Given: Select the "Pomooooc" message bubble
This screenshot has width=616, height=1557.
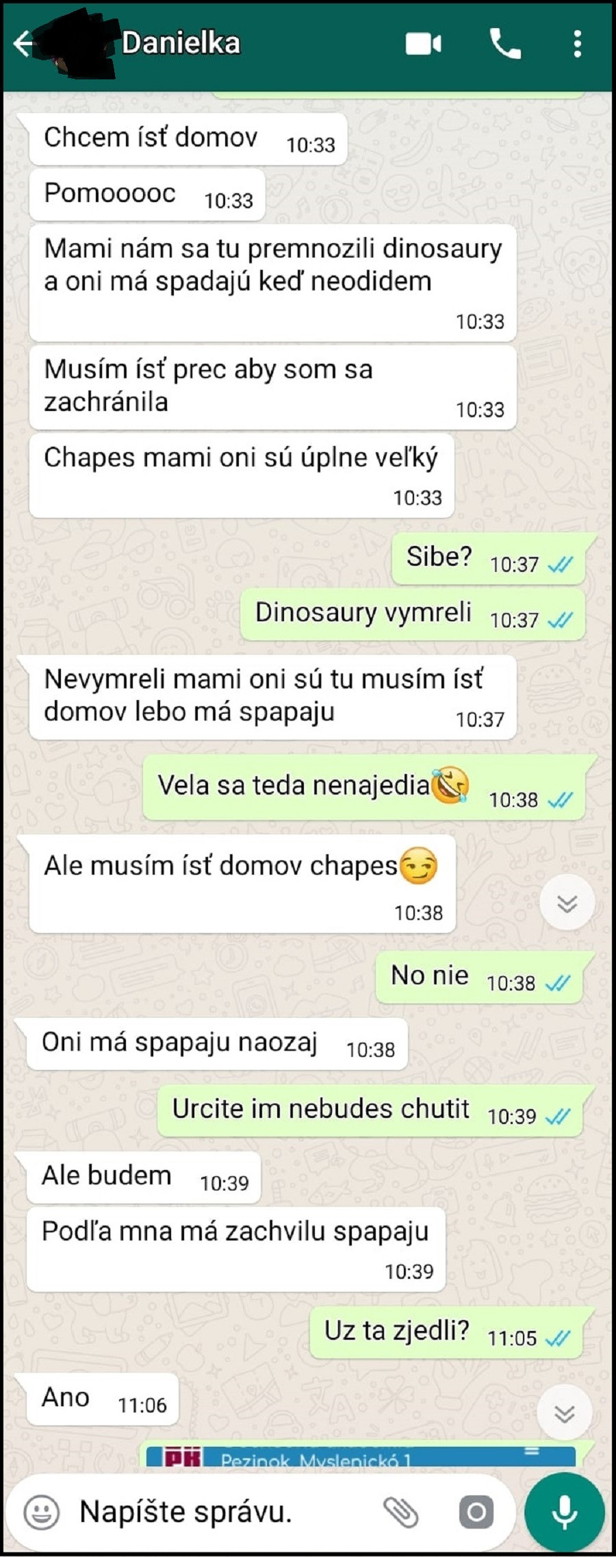Looking at the screenshot, I should (x=147, y=195).
